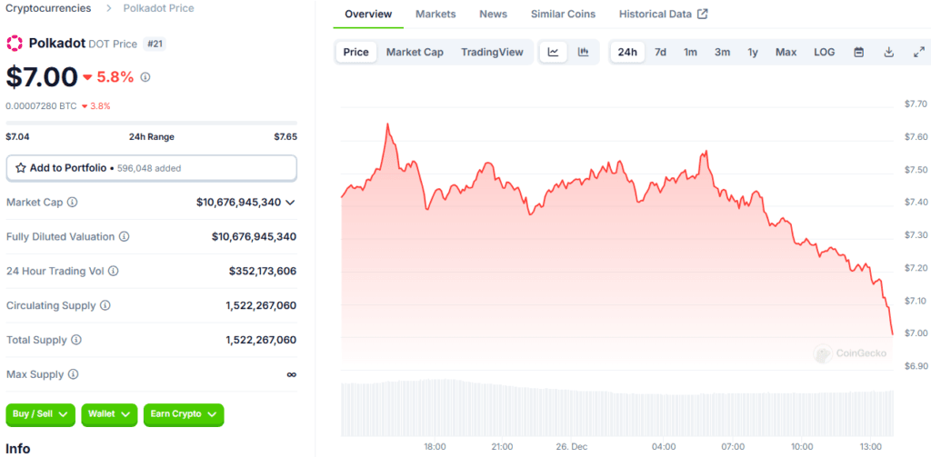
Task: Expand chart to fullscreen icon
Action: (918, 52)
